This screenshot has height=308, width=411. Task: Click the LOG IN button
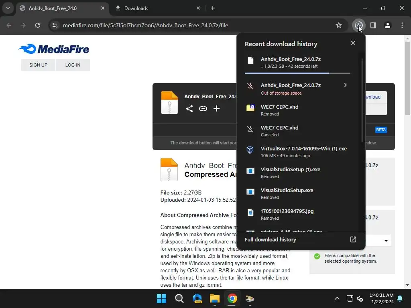pos(73,65)
